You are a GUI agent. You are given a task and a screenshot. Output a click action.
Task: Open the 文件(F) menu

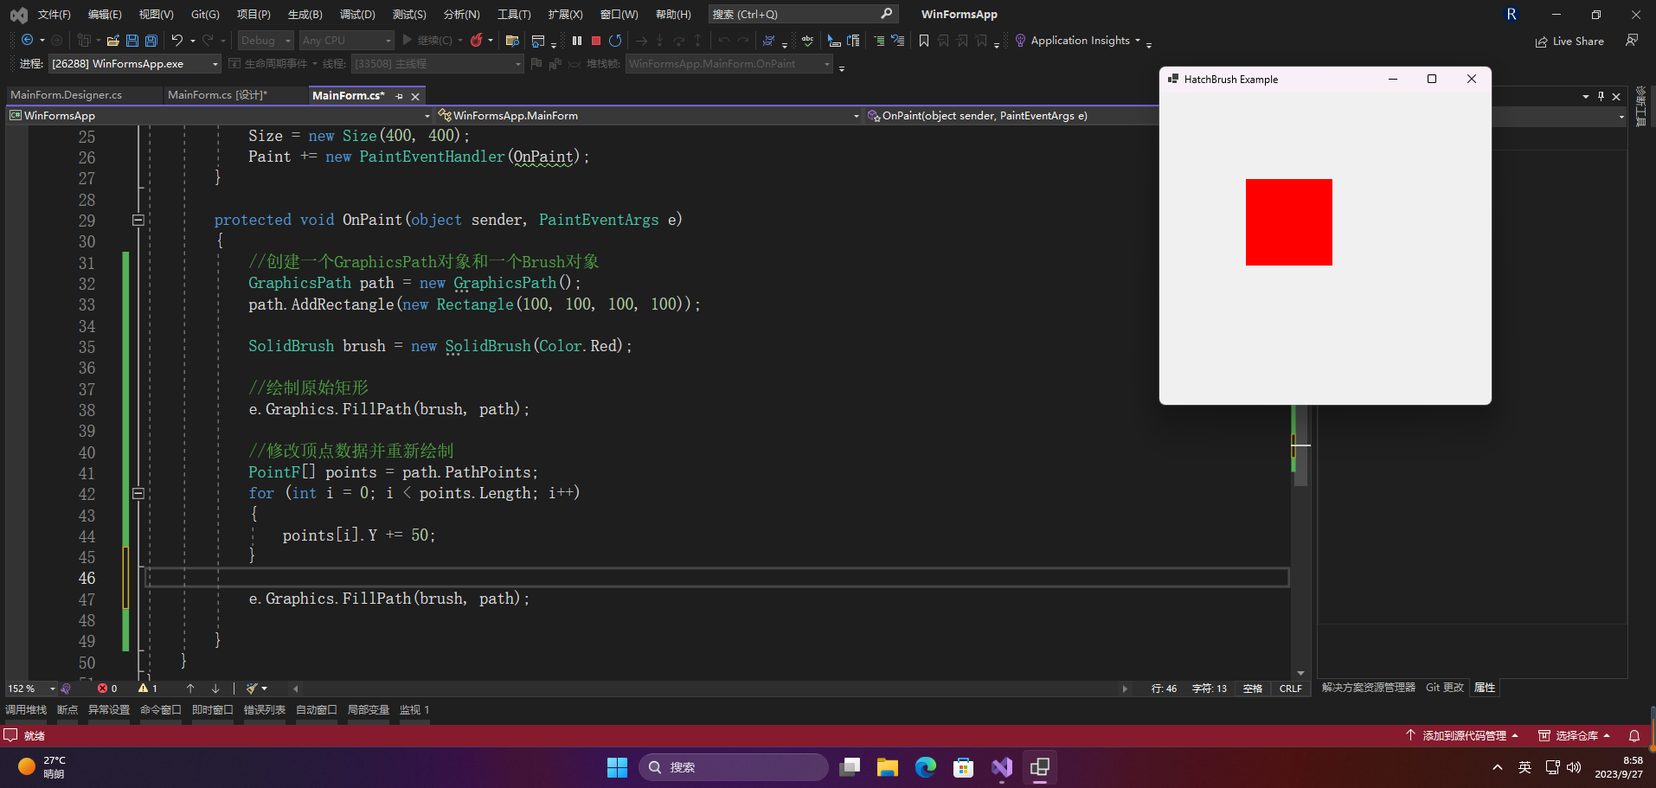click(x=54, y=14)
